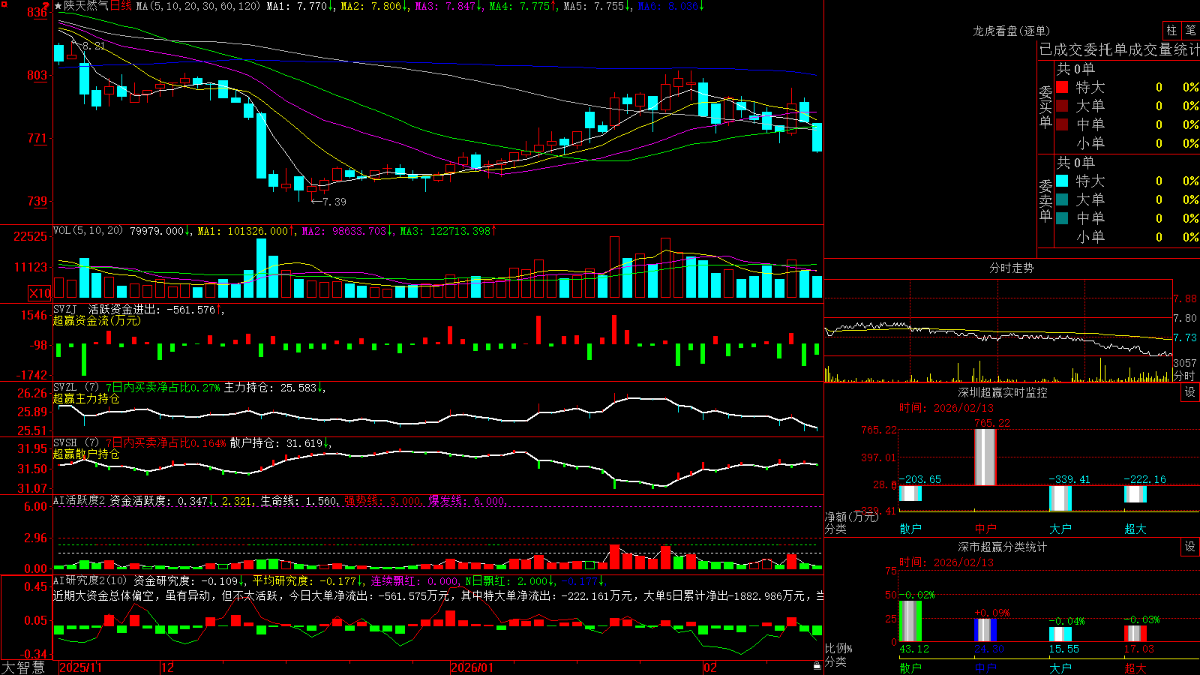
Task: Click the padlock icon at chart bottom right
Action: 817,666
